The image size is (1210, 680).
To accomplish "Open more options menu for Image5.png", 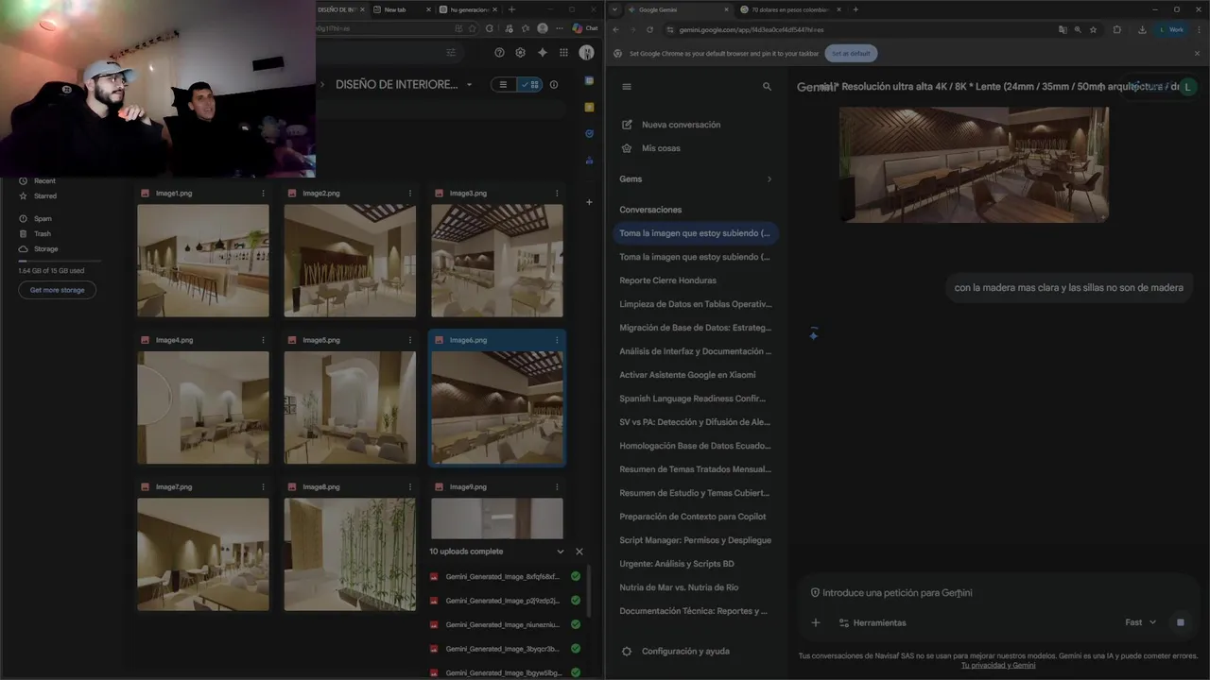I will click(x=410, y=340).
